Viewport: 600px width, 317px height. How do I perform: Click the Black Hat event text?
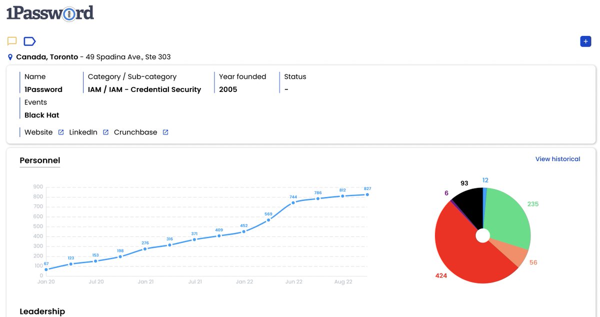42,115
